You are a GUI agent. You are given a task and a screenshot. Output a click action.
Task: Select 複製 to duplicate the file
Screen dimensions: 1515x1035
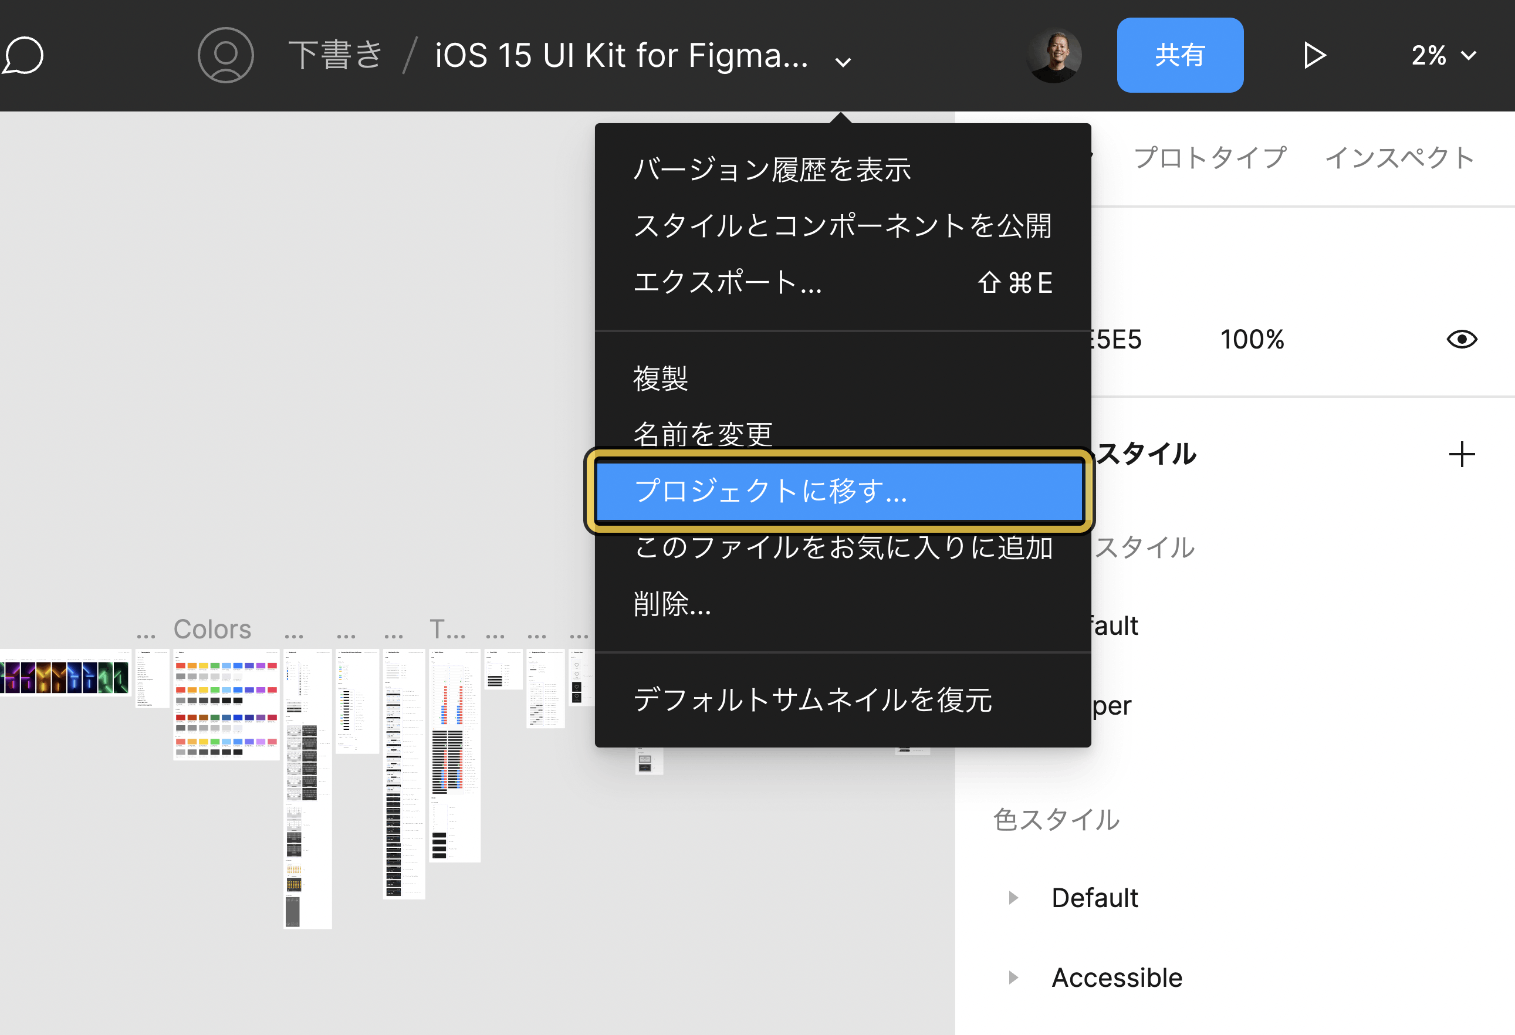point(843,378)
